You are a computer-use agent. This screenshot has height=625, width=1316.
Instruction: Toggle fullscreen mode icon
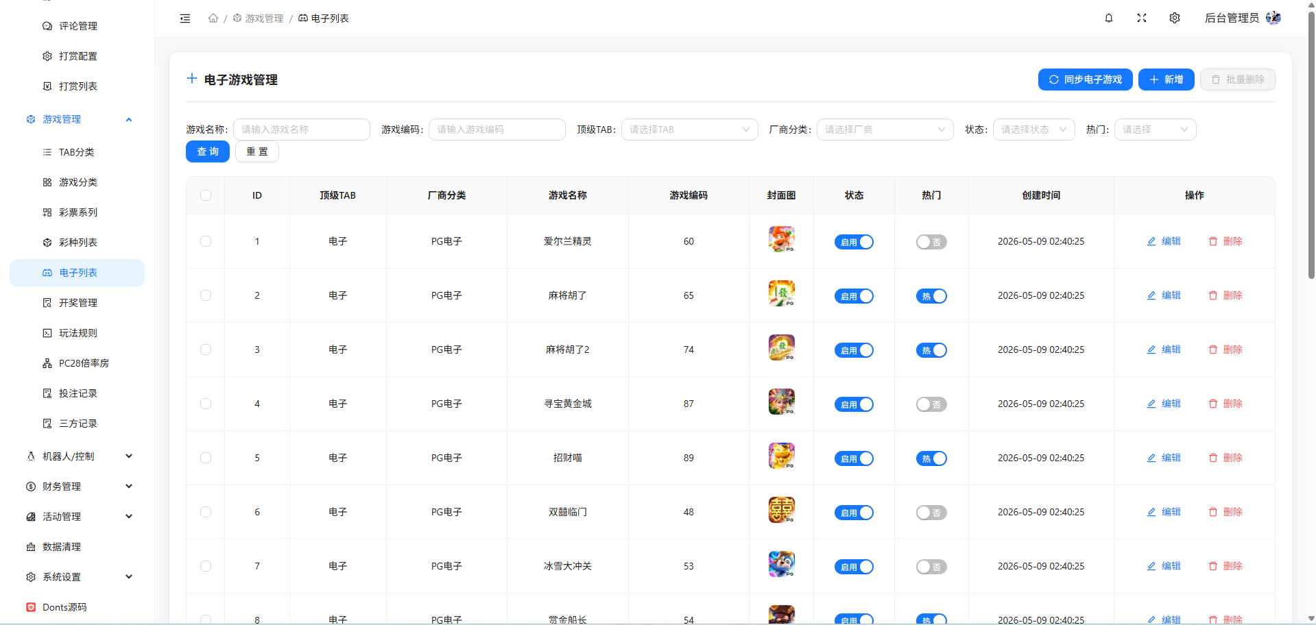[1142, 18]
